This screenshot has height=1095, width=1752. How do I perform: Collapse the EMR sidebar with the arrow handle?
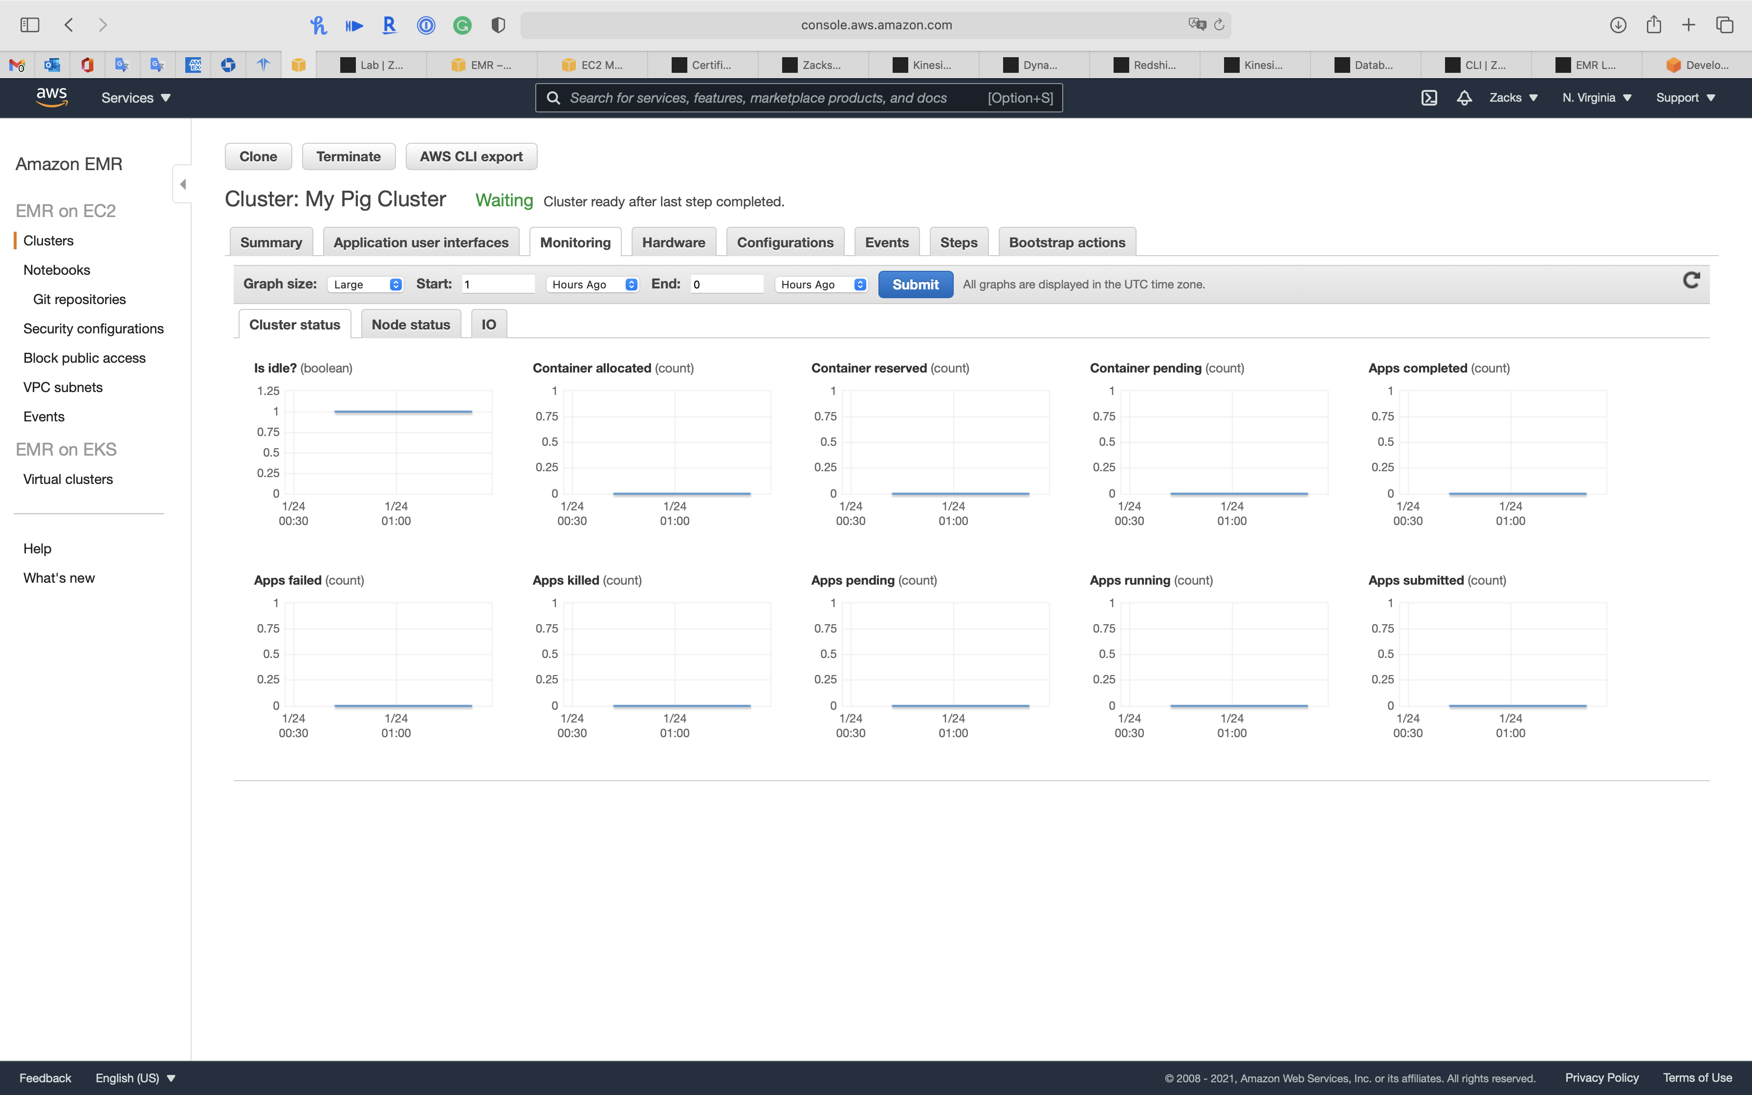click(x=182, y=184)
